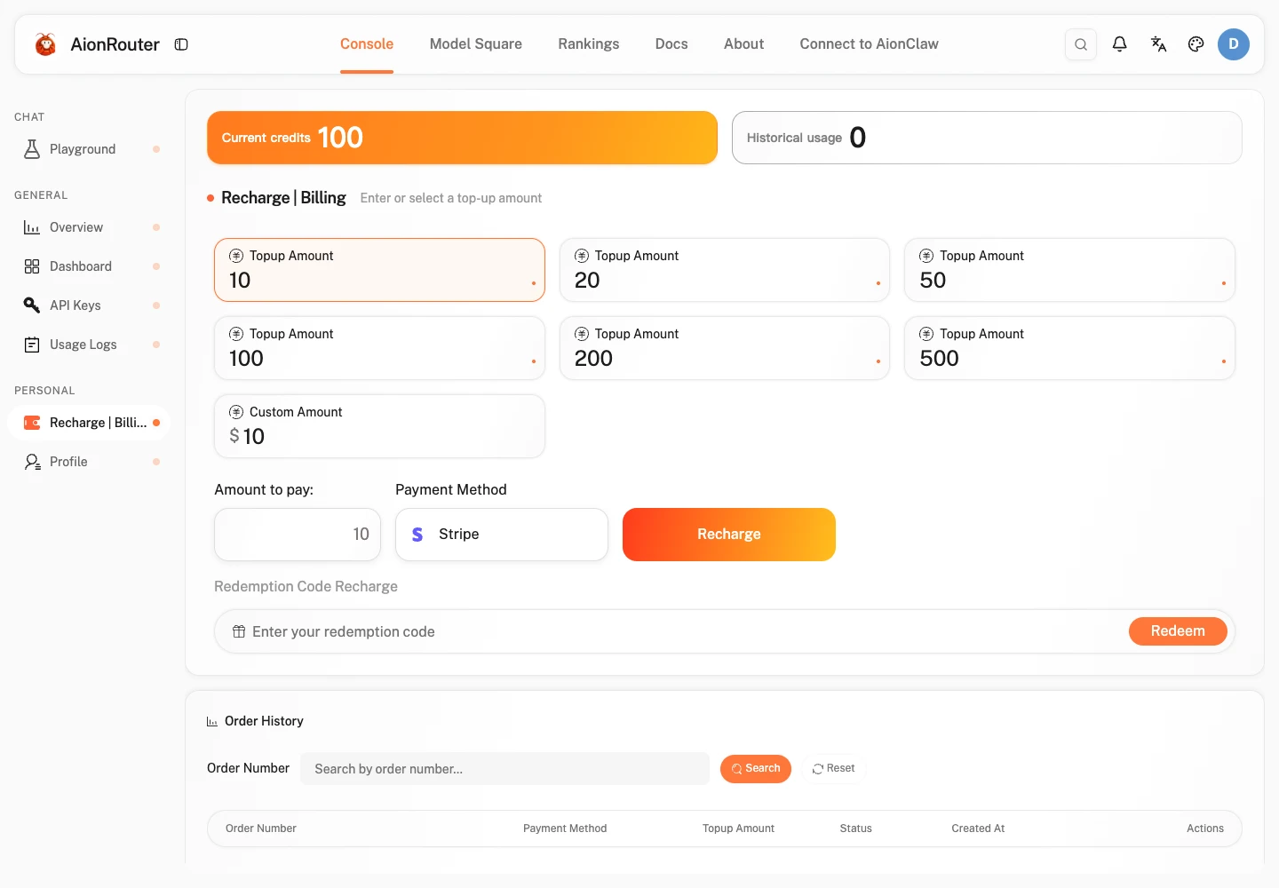Viewport: 1279px width, 888px height.
Task: Click the Amount to pay field
Action: point(298,535)
